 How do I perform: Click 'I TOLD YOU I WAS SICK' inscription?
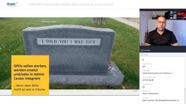[69, 42]
